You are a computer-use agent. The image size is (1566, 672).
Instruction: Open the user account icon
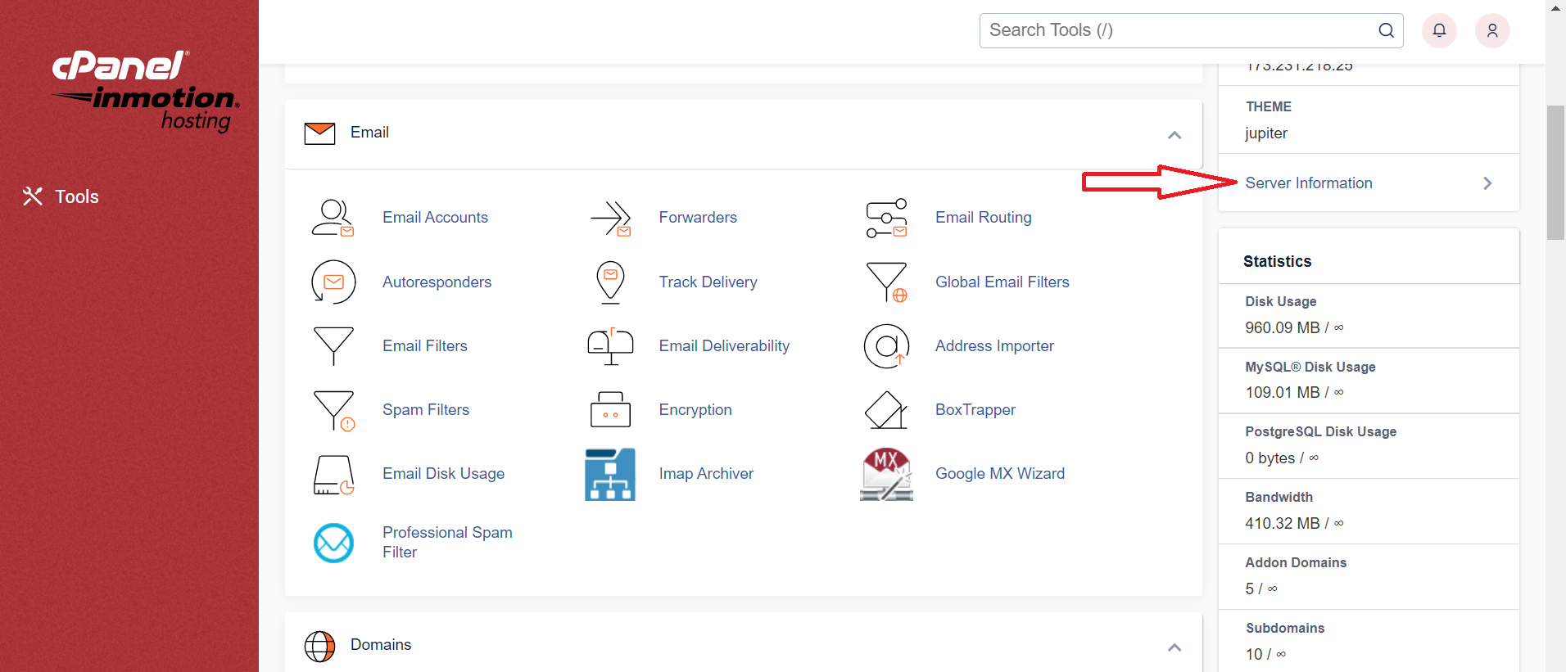pyautogui.click(x=1492, y=31)
